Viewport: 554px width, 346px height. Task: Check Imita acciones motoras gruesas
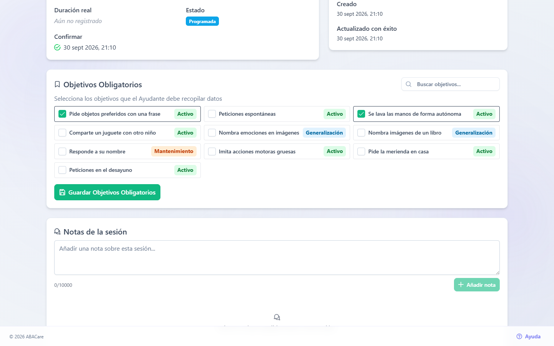click(x=212, y=151)
